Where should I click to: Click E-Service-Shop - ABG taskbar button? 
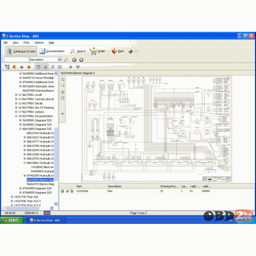(47, 220)
